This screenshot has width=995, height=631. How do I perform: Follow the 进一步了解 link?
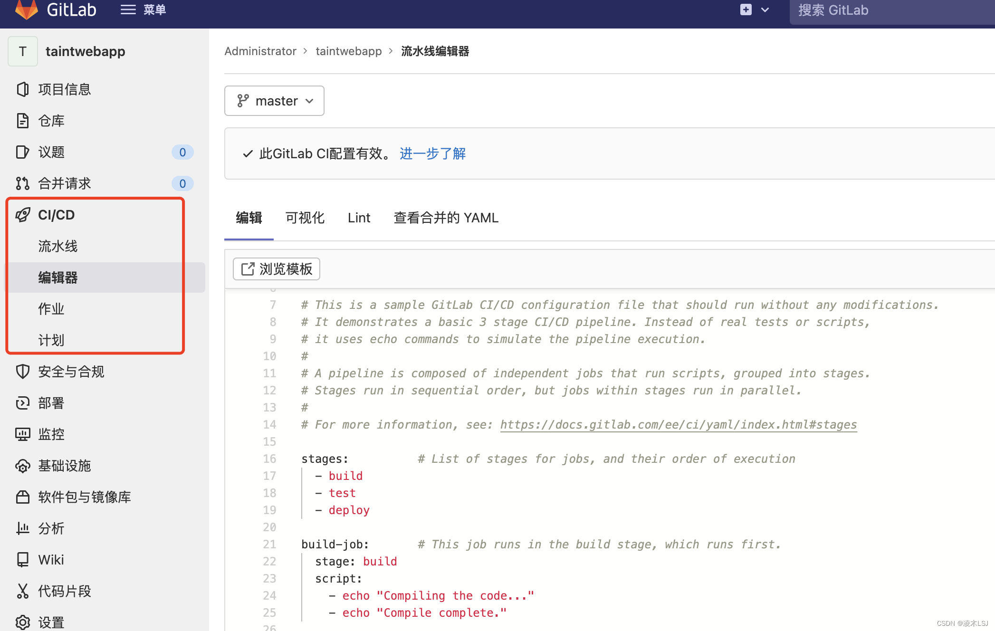(x=432, y=153)
